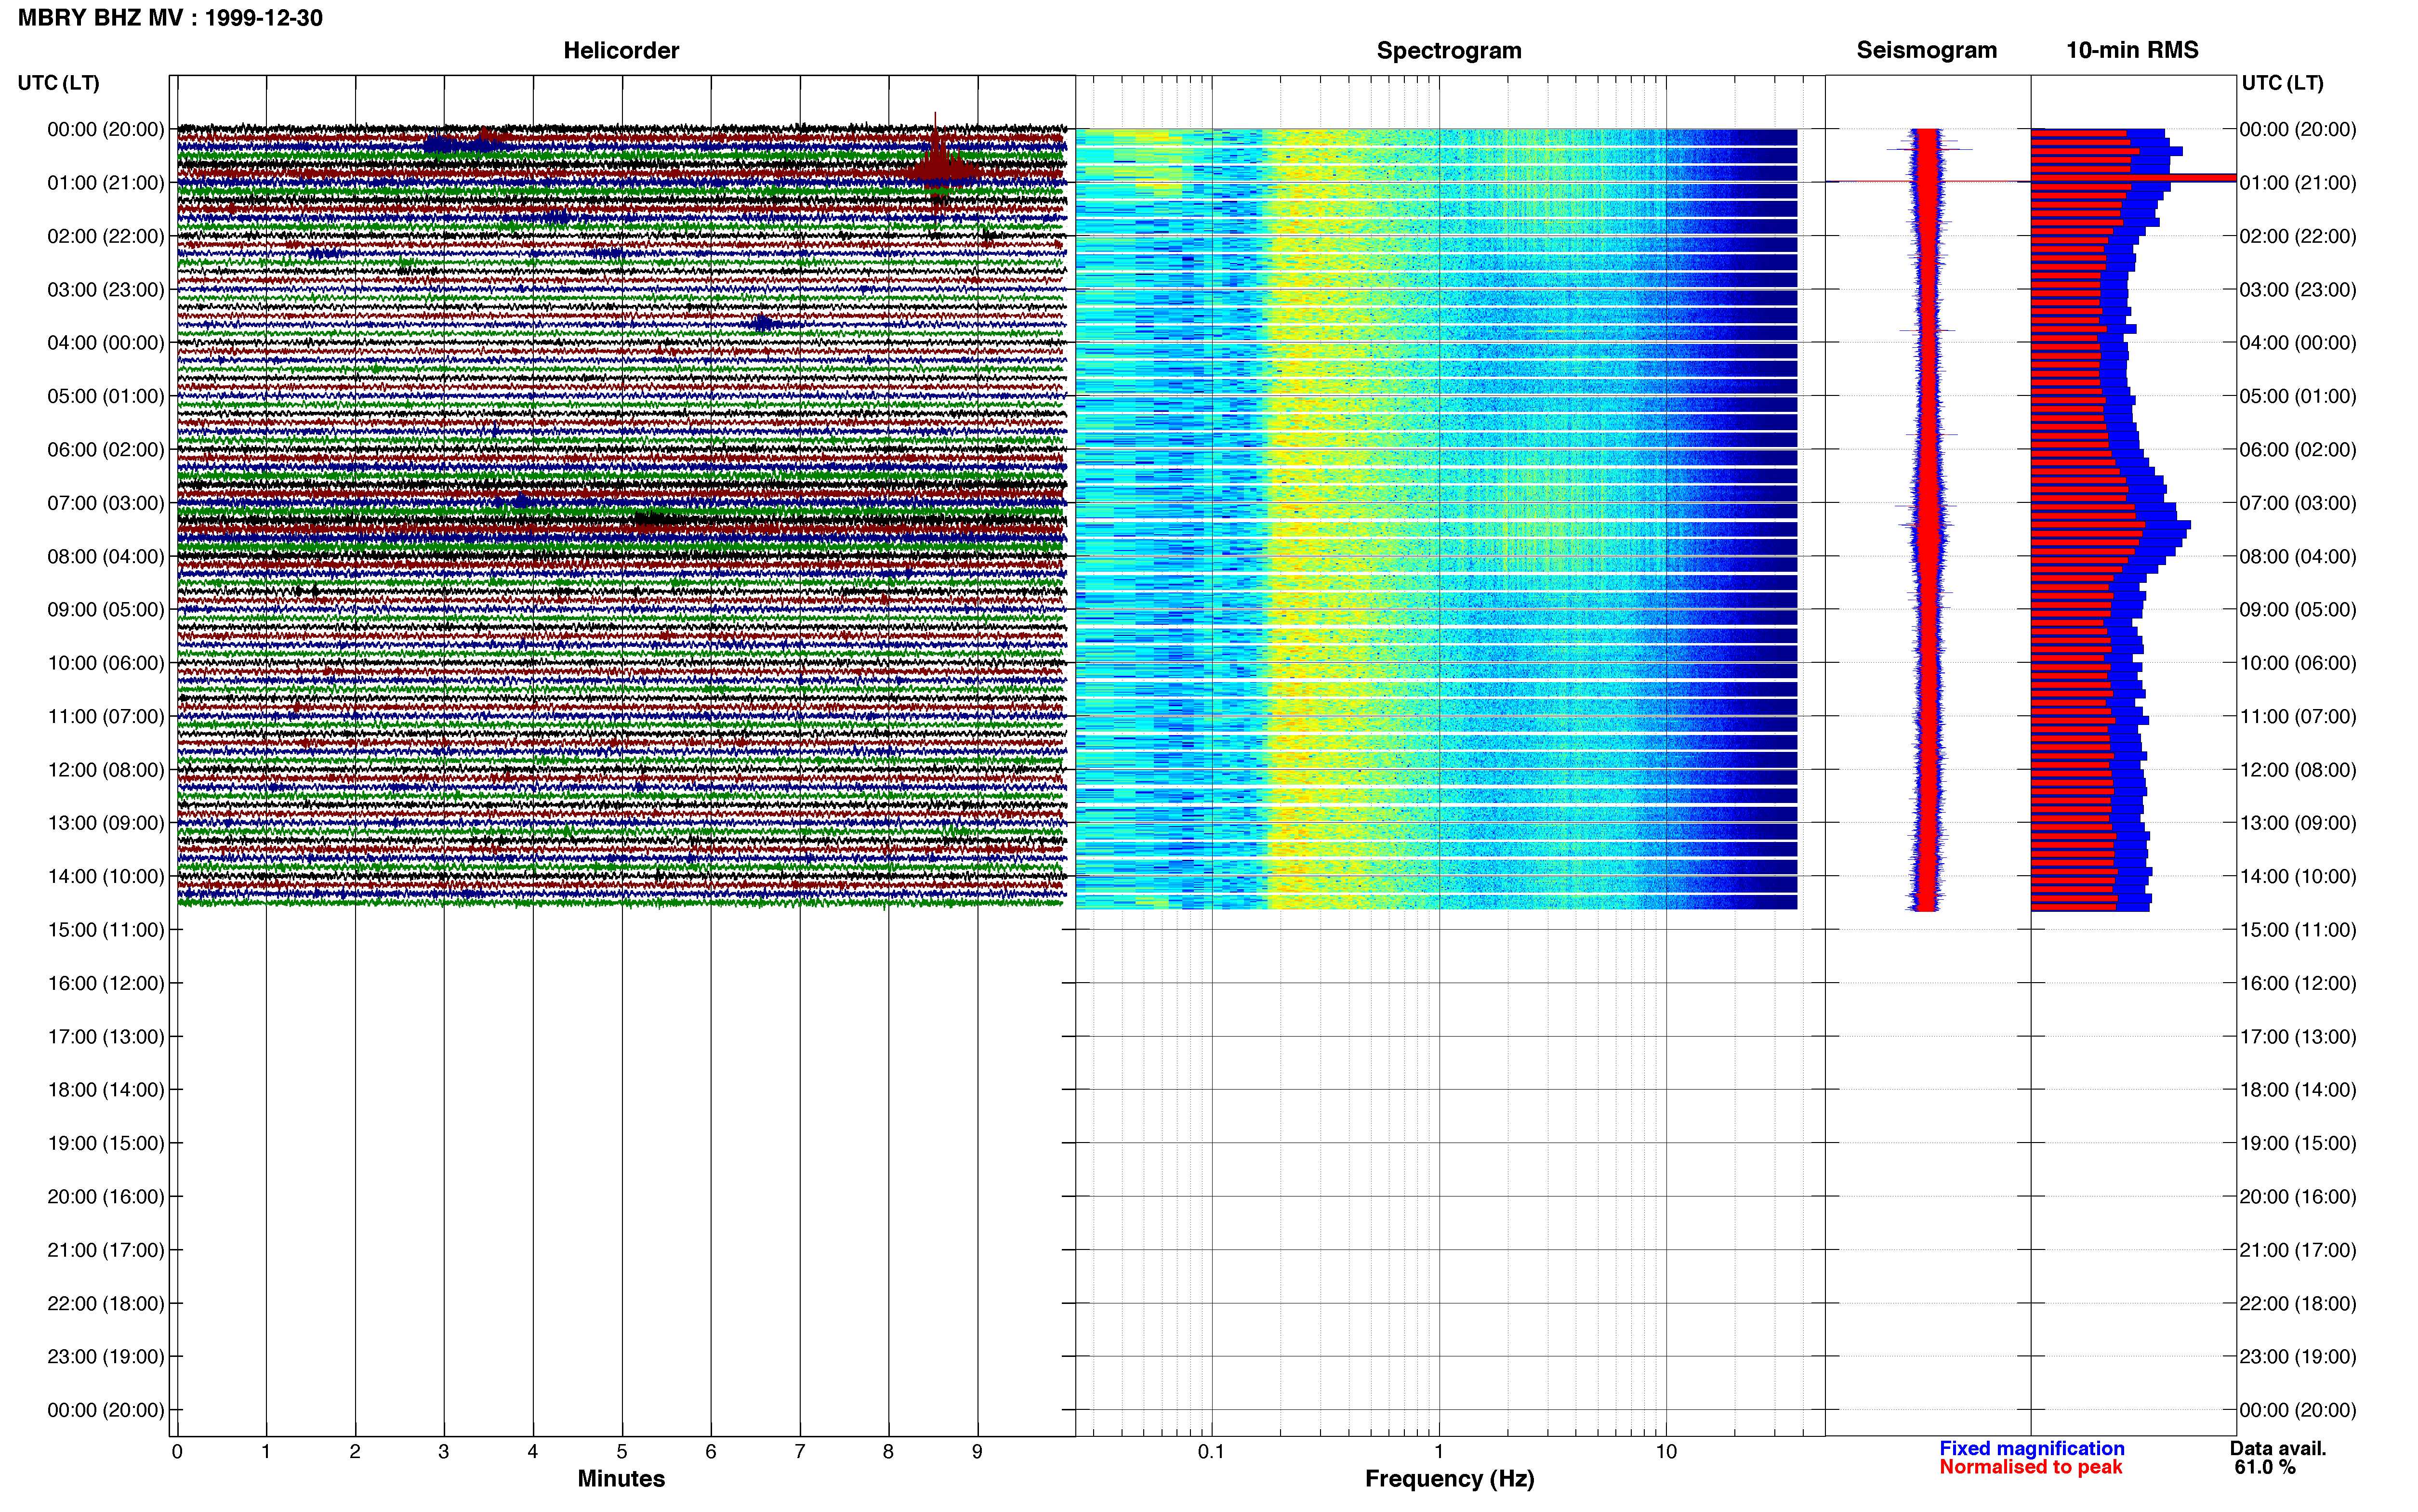Click right time label 22:00 (18:00)
This screenshot has width=2418, height=1512.
[x=2298, y=1303]
